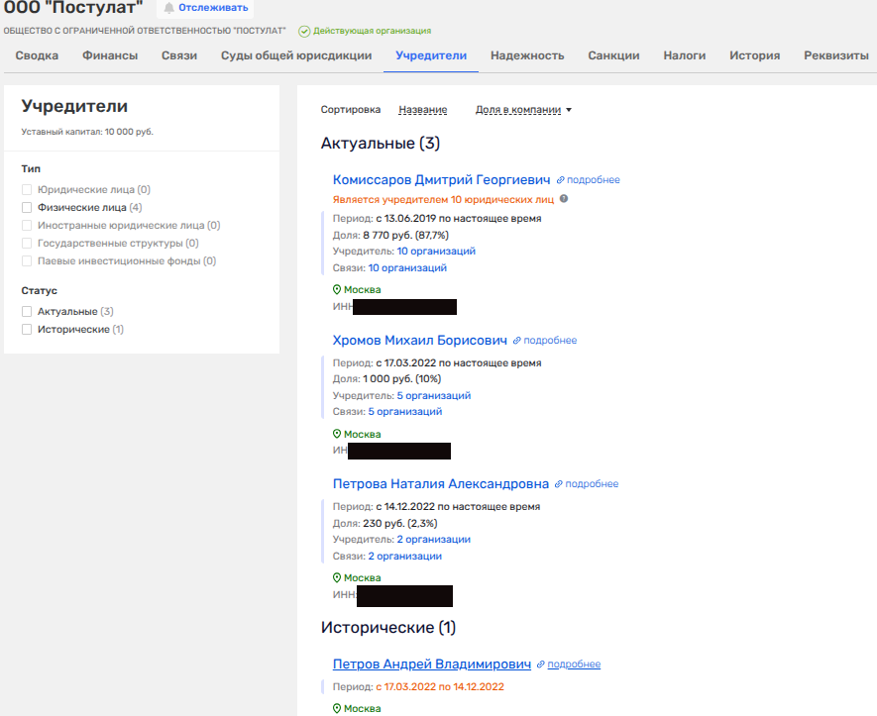Click the location pin icon under Комиссаров
877x716 pixels.
pos(337,290)
